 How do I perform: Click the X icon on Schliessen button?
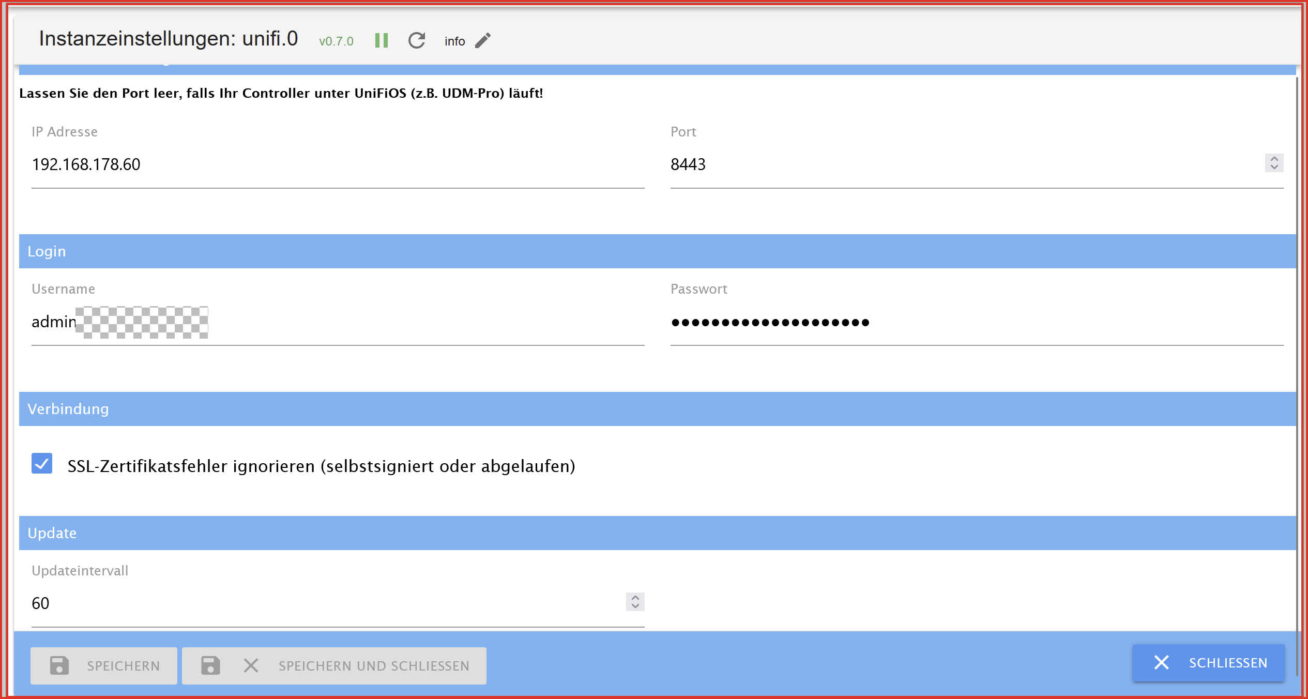[1161, 662]
